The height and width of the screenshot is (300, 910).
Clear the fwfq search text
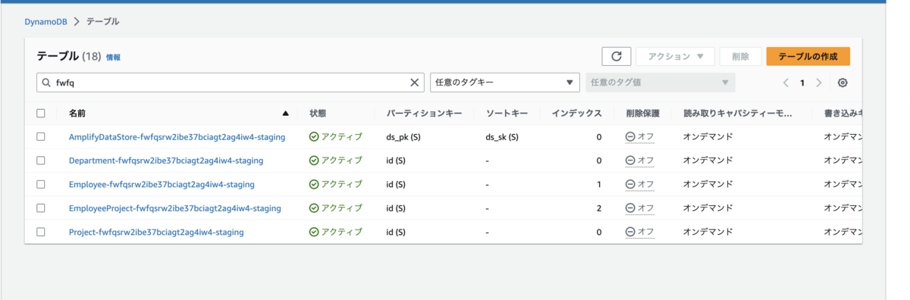pos(415,83)
